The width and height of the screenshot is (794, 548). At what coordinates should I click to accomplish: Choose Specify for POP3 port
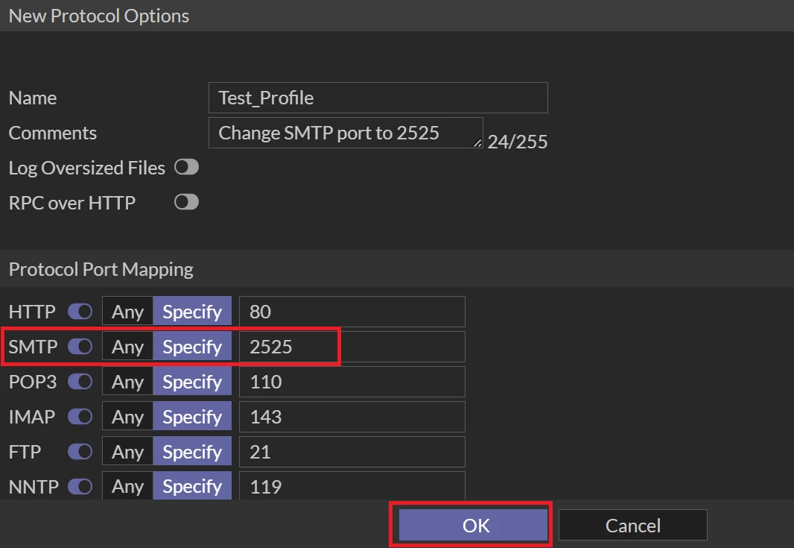point(192,381)
